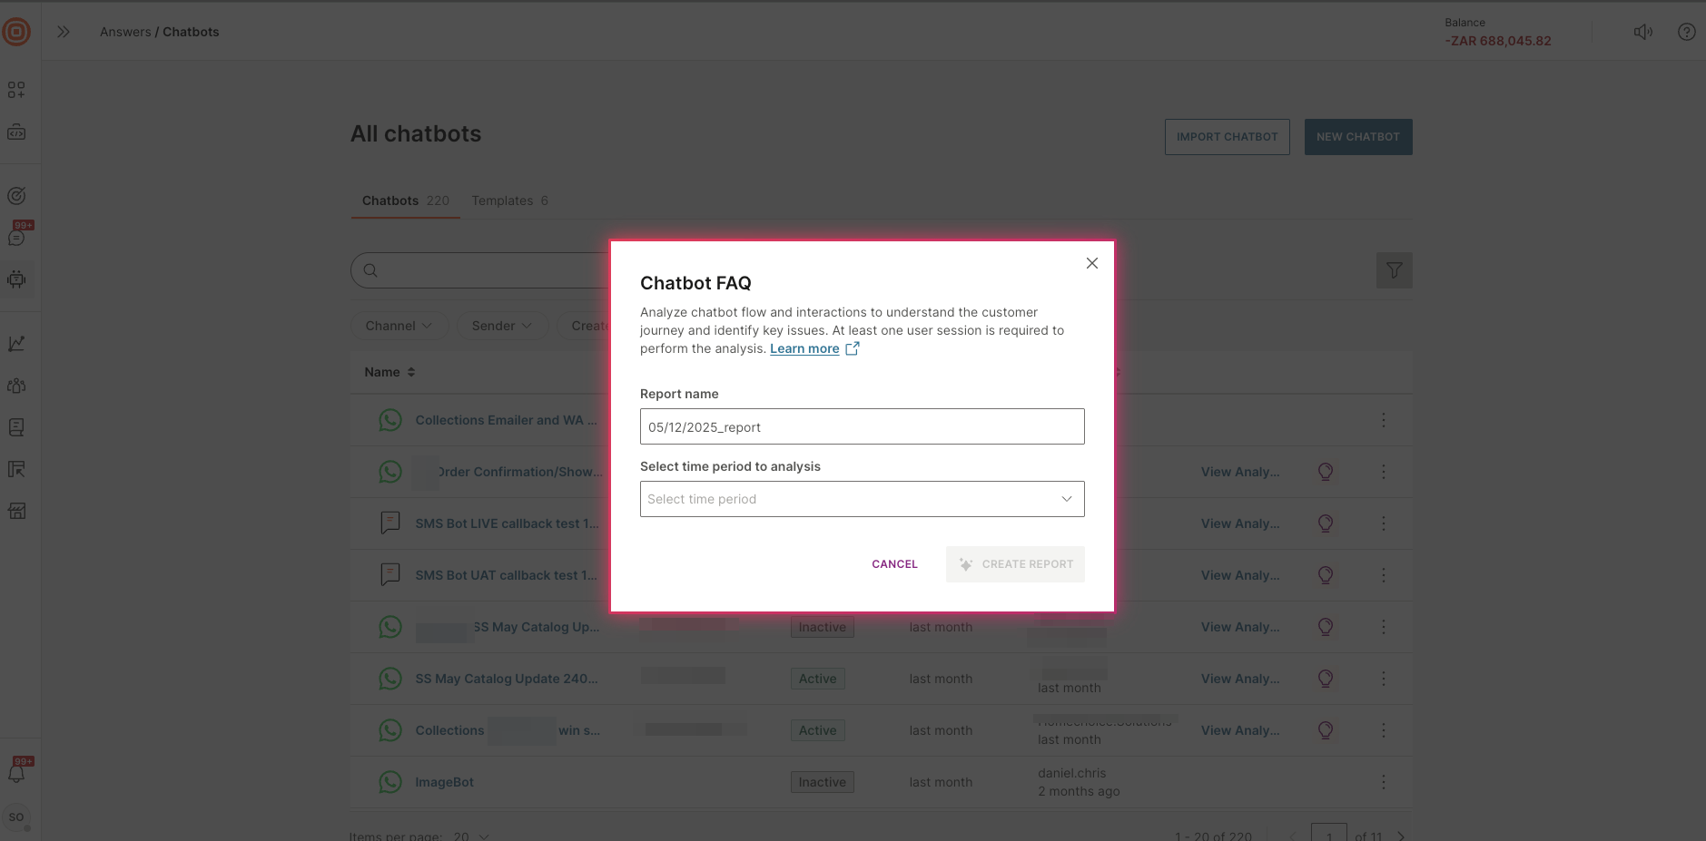Image resolution: width=1706 pixels, height=841 pixels.
Task: Open more options for SMS Bot LIVE row
Action: click(x=1383, y=523)
